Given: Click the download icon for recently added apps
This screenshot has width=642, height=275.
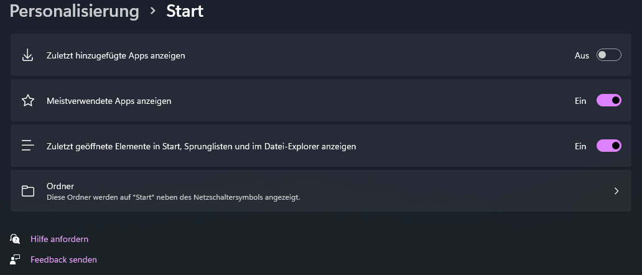Looking at the screenshot, I should point(27,55).
